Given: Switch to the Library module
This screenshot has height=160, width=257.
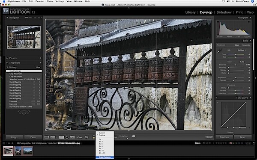Looking at the screenshot, I should tap(190, 12).
